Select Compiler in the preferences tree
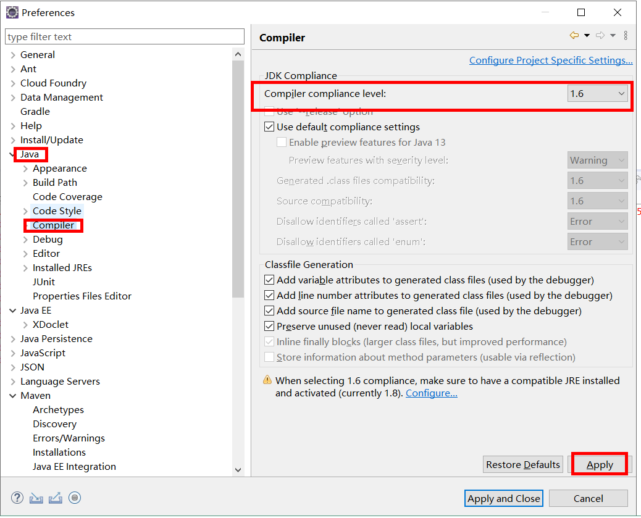641x518 pixels. click(x=53, y=225)
